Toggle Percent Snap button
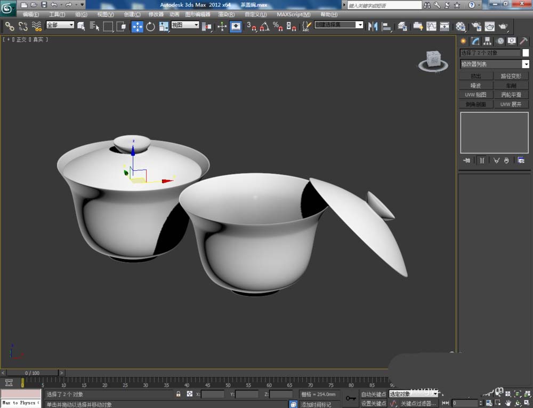The width and height of the screenshot is (533, 408). click(278, 27)
